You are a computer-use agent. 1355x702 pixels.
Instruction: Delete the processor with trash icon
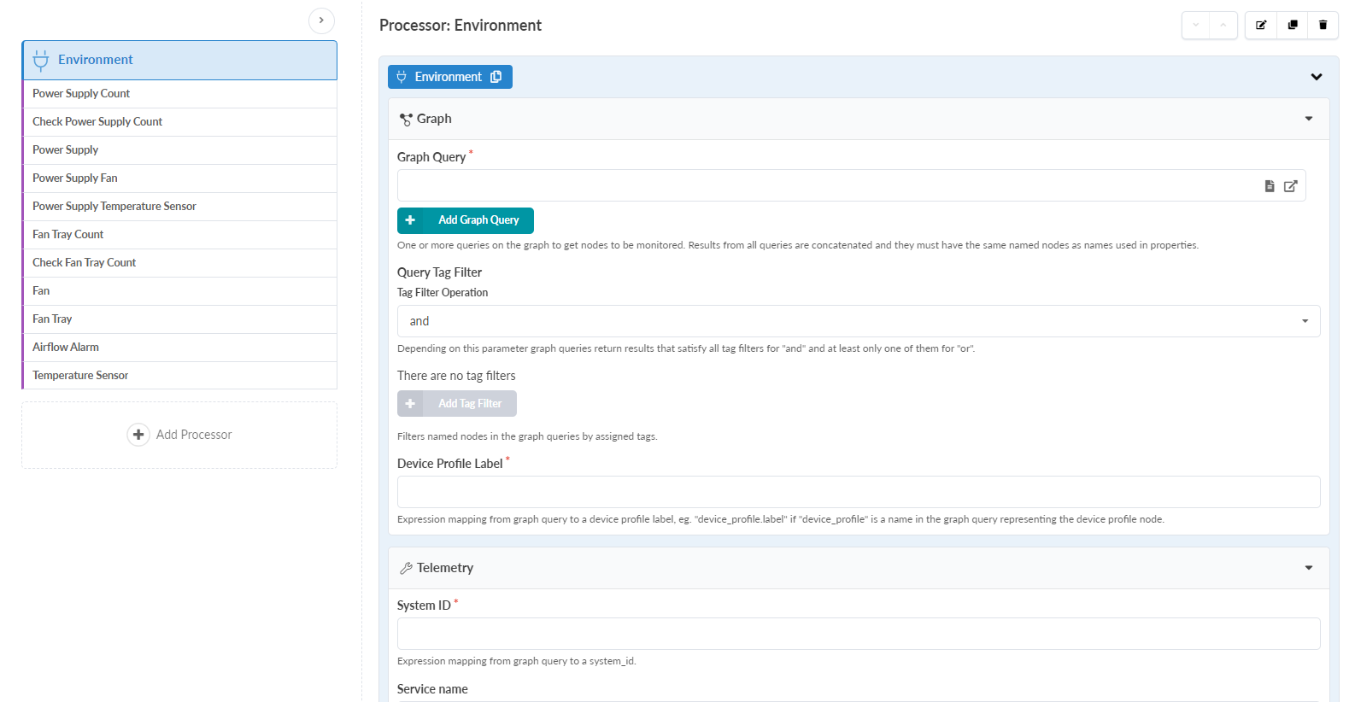coord(1323,25)
